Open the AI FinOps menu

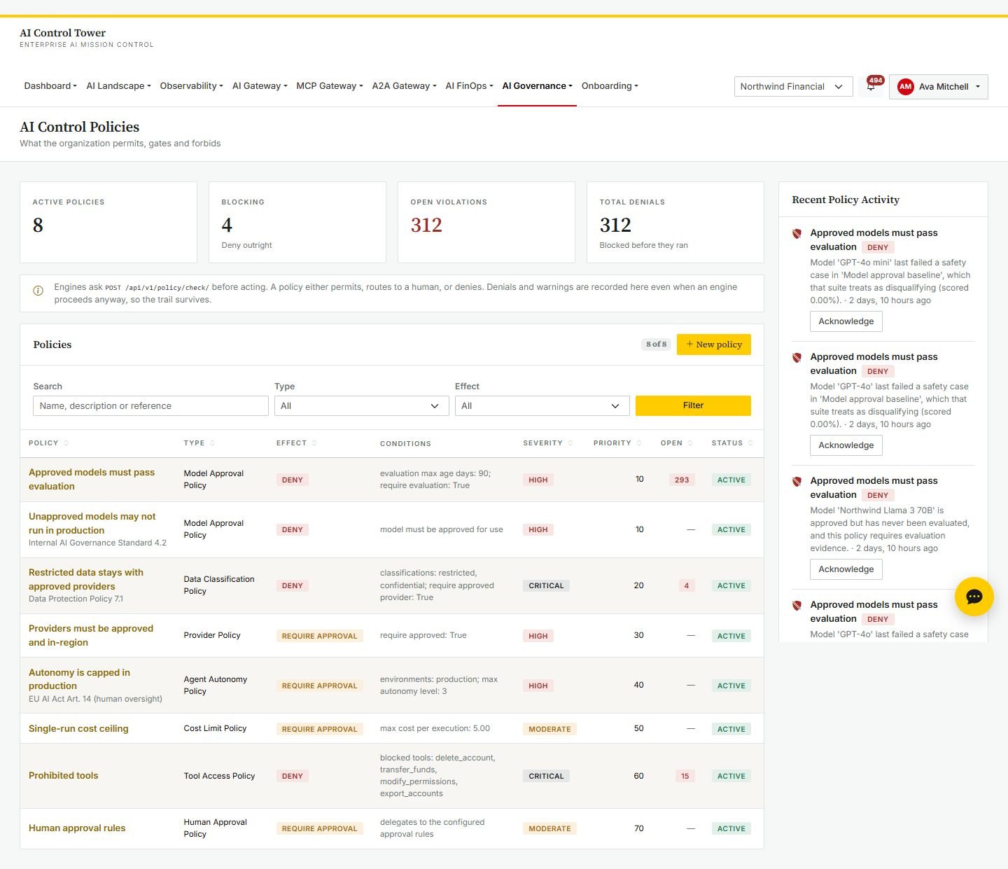(469, 86)
